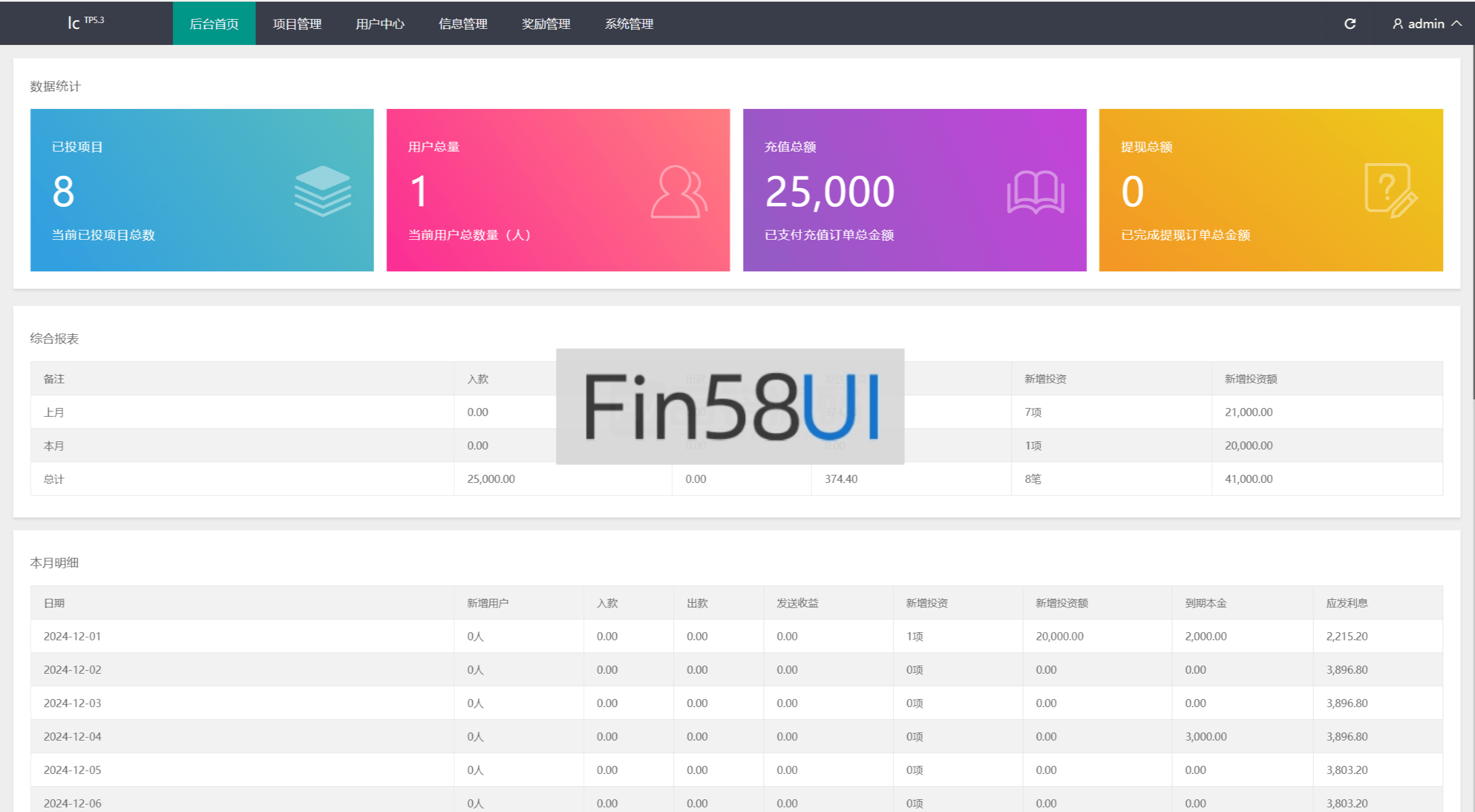This screenshot has height=812, width=1475.
Task: Click the 提现总额 card value
Action: pyautogui.click(x=1132, y=192)
